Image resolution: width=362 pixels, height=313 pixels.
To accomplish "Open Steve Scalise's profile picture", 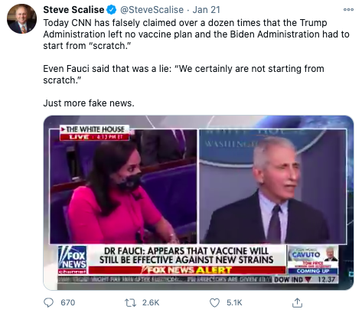I will point(21,18).
